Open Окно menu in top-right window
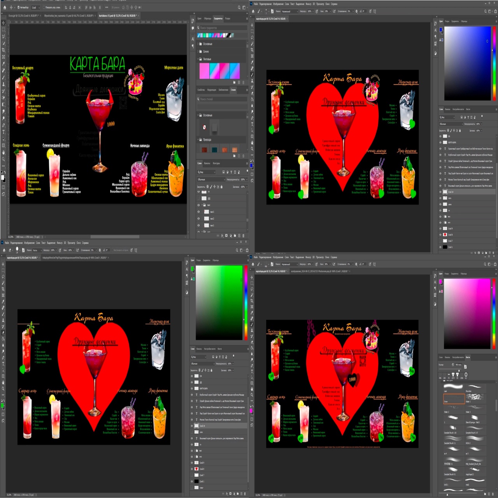498x498 pixels. point(327,4)
